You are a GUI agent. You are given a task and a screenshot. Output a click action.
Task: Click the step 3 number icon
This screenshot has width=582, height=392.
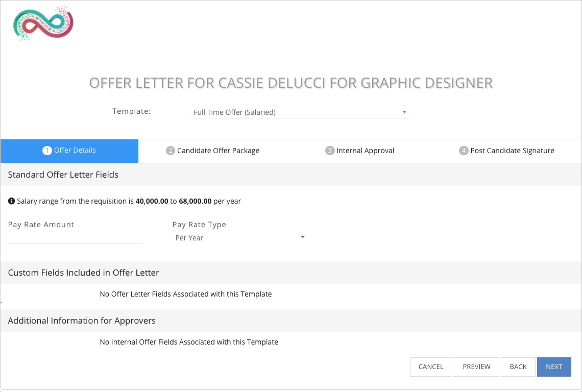(330, 151)
